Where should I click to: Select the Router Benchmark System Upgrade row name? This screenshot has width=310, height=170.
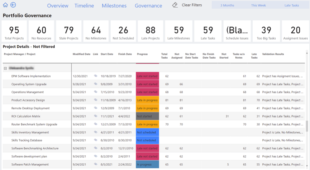(x=34, y=124)
